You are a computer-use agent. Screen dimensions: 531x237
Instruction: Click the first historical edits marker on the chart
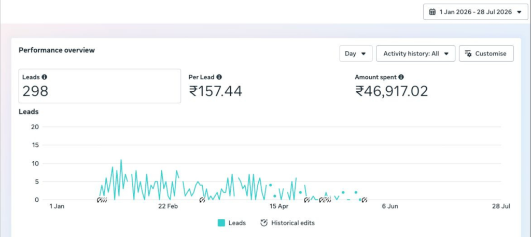(x=100, y=200)
